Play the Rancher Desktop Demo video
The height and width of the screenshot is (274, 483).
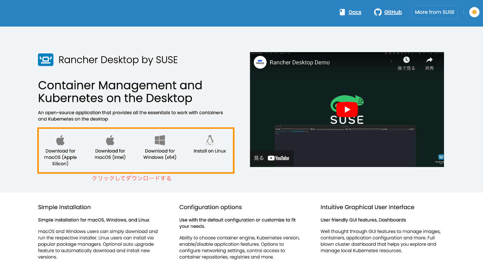coord(347,110)
